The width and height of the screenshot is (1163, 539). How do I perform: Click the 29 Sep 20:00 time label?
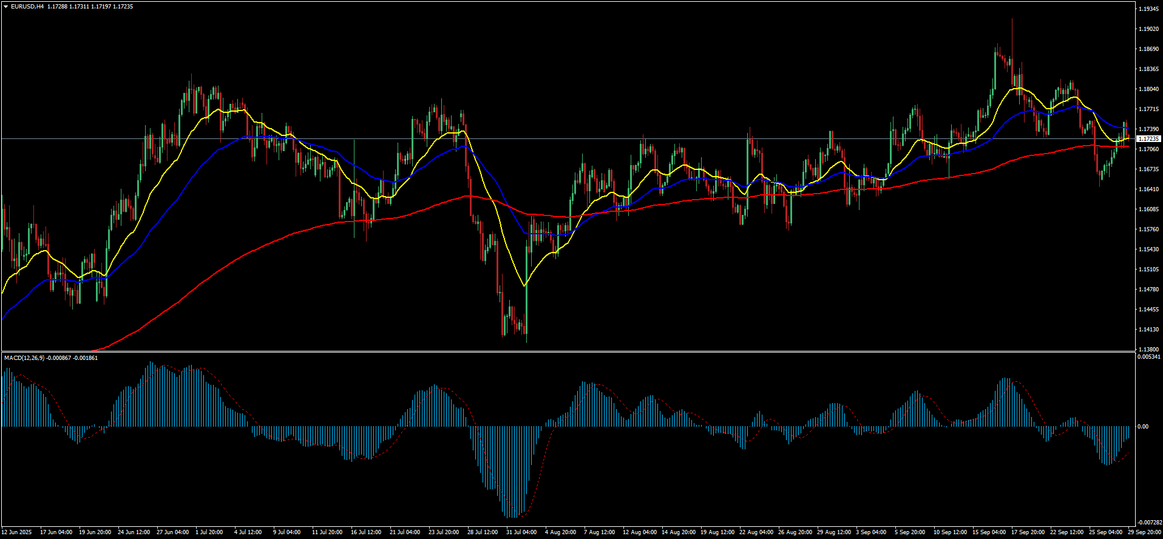click(x=1144, y=532)
